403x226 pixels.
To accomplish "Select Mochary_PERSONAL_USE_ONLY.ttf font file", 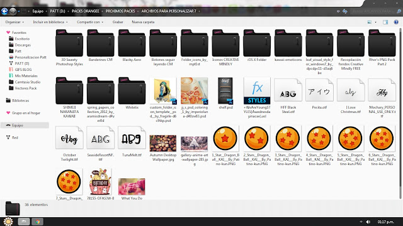I will click(382, 90).
